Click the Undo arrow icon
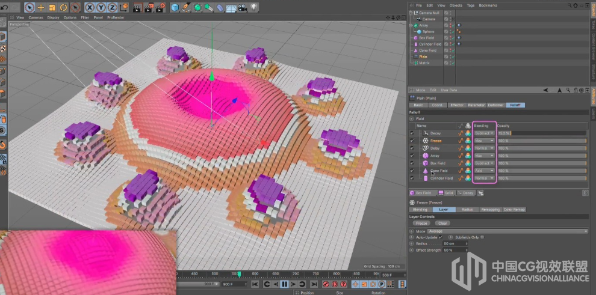The width and height of the screenshot is (596, 295). click(5, 7)
